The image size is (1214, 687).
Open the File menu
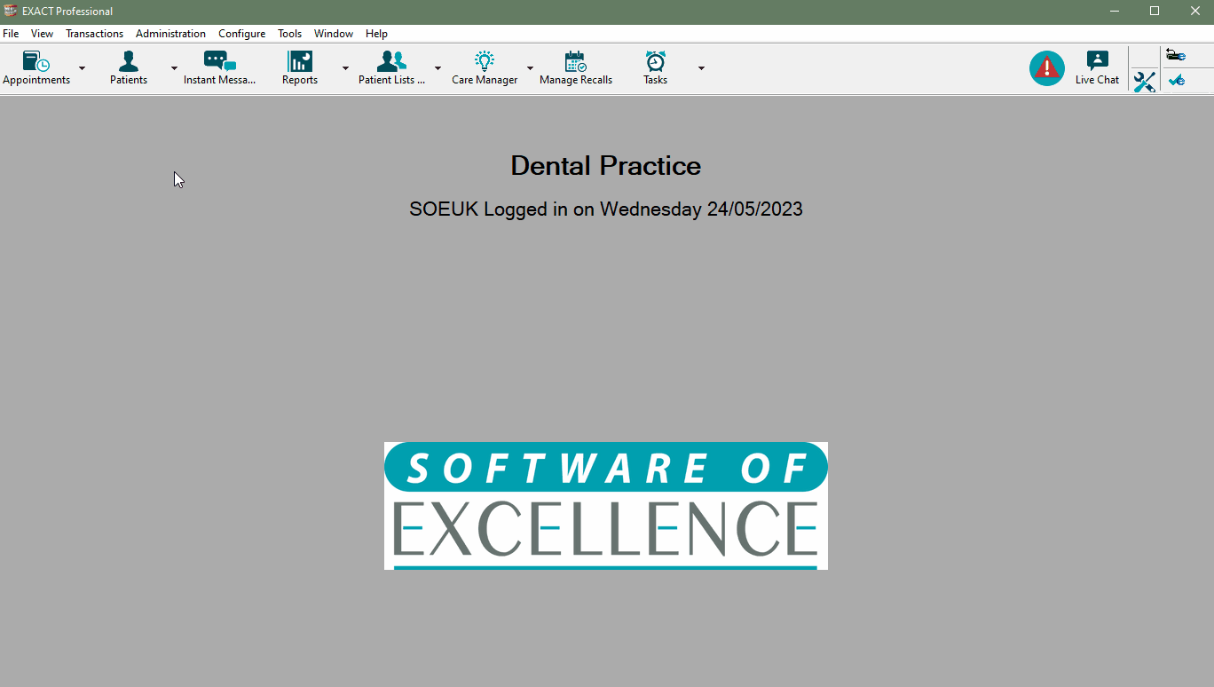click(11, 34)
